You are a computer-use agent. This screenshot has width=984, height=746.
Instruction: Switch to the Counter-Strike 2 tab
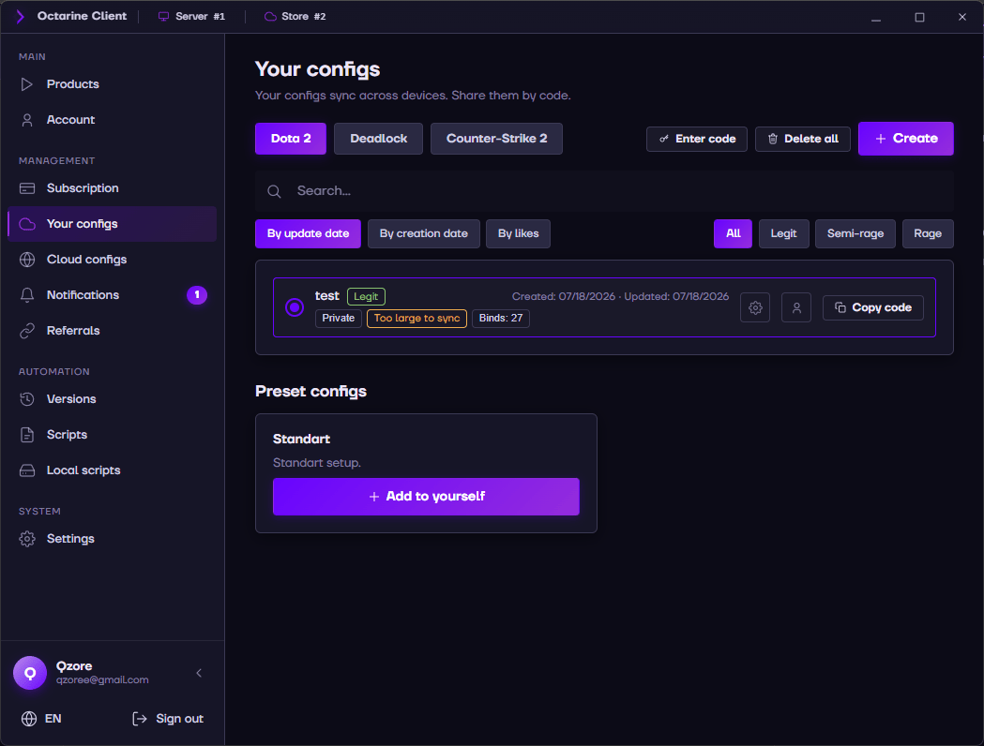[496, 139]
